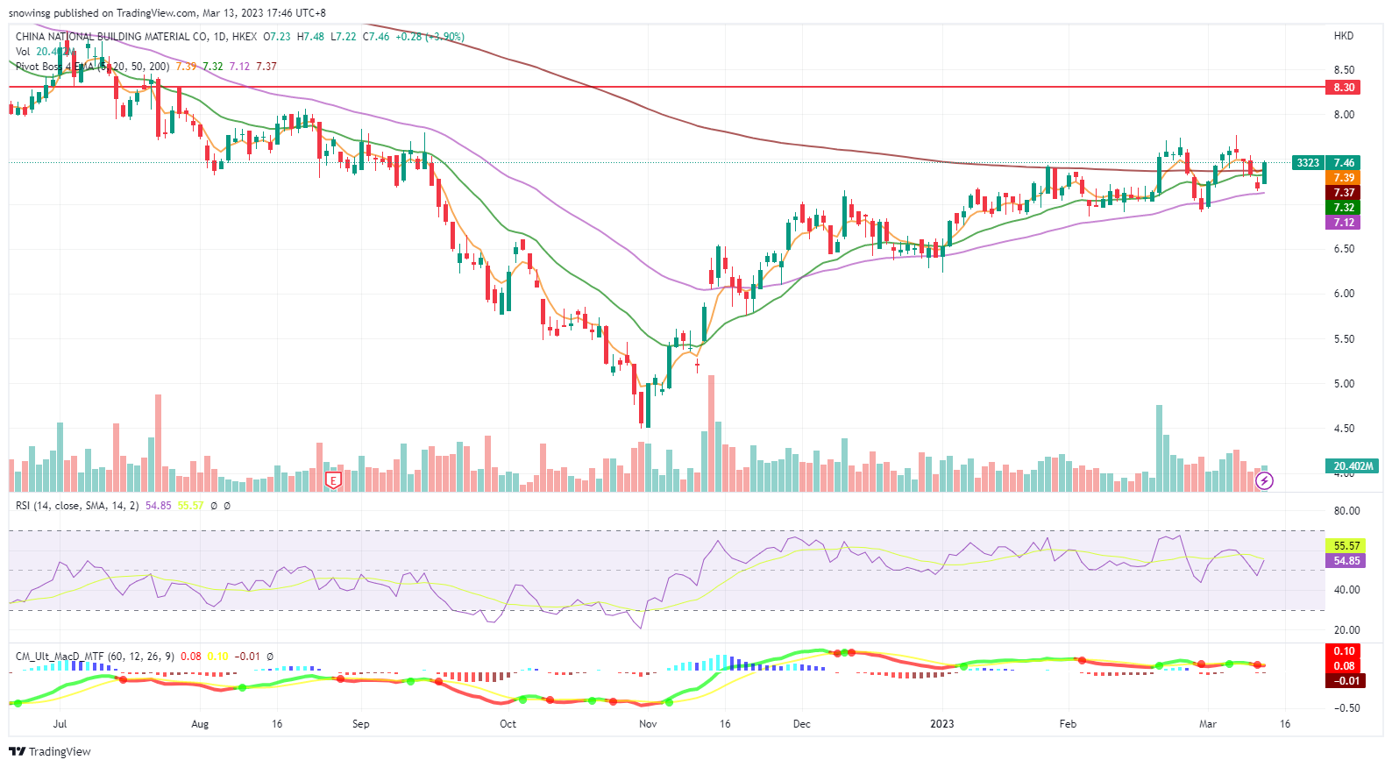The height and width of the screenshot is (767, 1392).
Task: Click the red 0.08 MACD axis label
Action: (1344, 666)
